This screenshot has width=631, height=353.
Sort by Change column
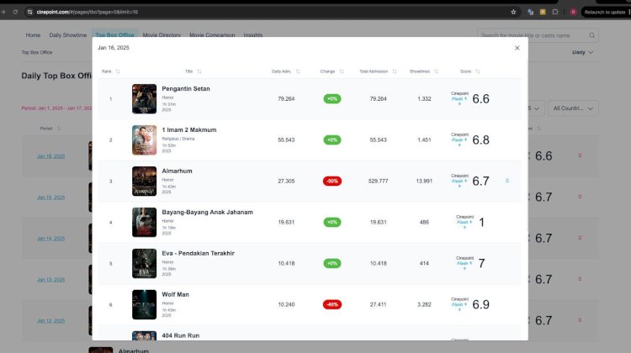342,71
